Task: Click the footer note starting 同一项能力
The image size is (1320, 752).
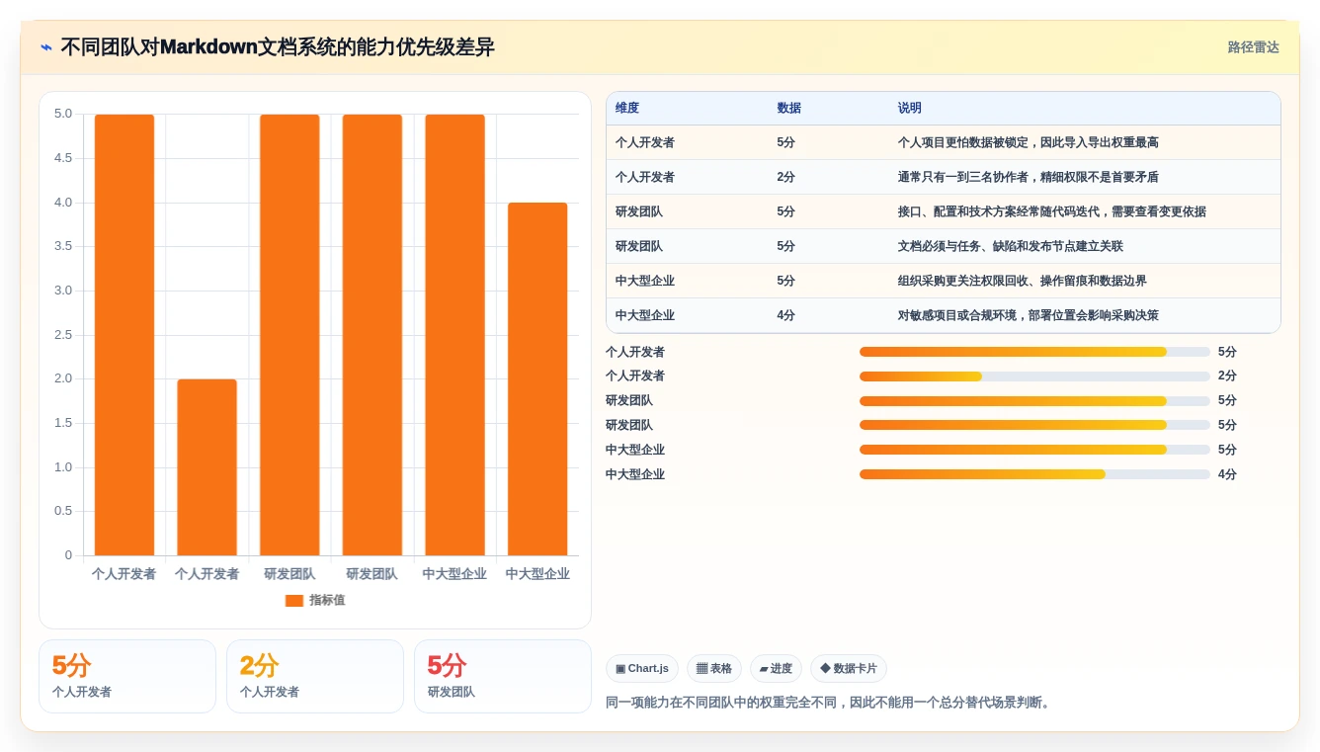Action: pyautogui.click(x=830, y=703)
